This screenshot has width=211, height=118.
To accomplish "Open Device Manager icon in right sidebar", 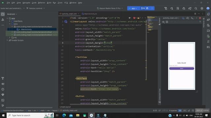I will pyautogui.click(x=208, y=25).
